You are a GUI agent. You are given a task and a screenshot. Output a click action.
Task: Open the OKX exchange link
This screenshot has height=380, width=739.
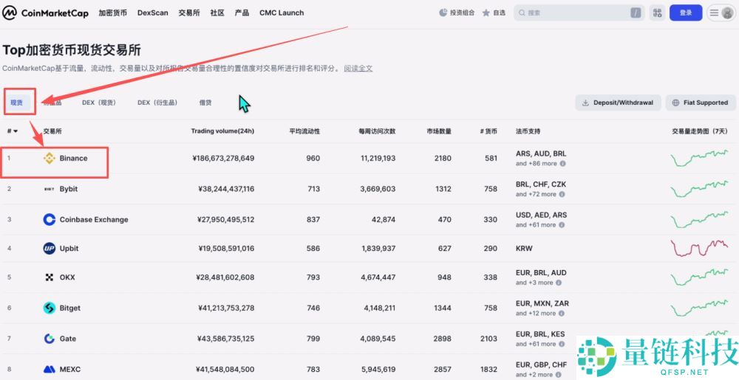(67, 277)
